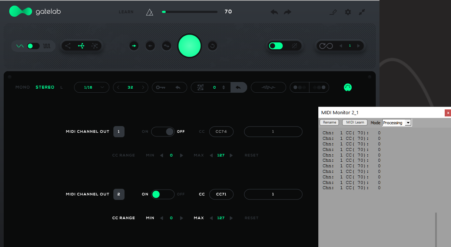Select the left dot-pattern option
The image size is (451, 247).
pyautogui.click(x=299, y=88)
